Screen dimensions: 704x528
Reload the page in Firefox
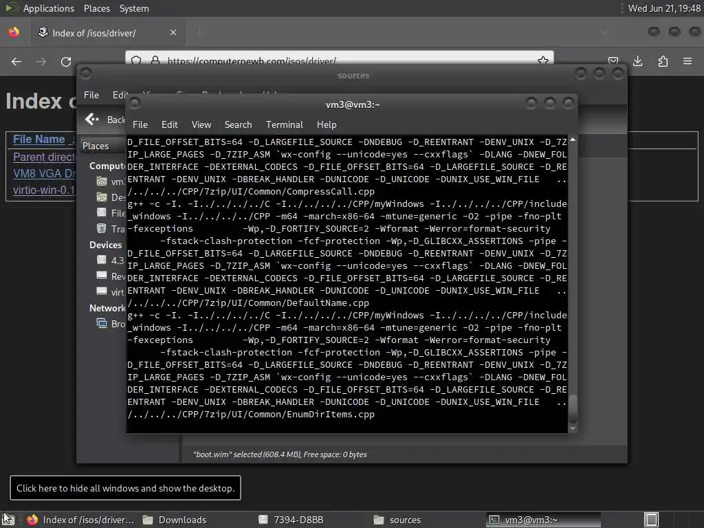66,61
